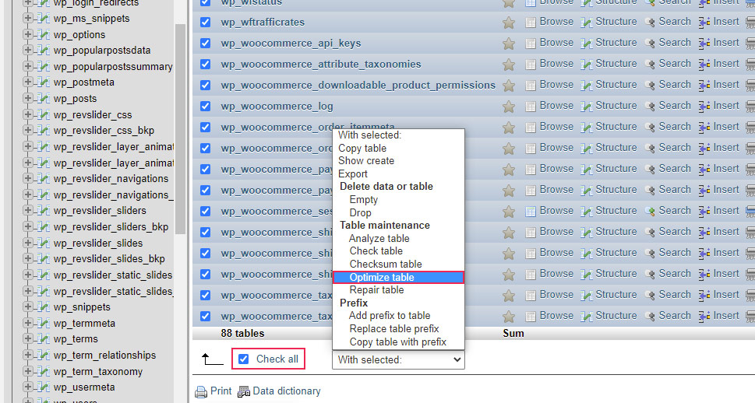Click Browse link for wp_woocommerce_log
Screen dimensions: 755x403
556,105
